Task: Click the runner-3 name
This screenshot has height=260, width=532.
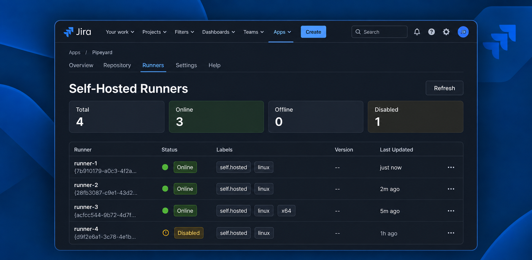Action: [x=86, y=207]
